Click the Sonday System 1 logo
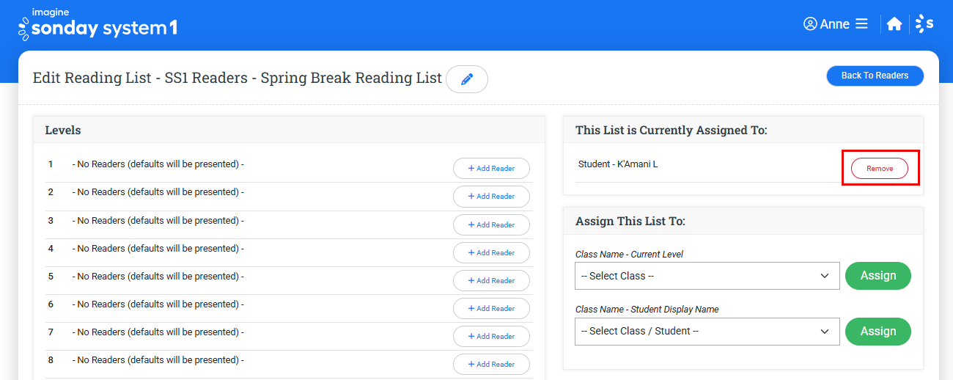This screenshot has height=380, width=953. [x=97, y=25]
